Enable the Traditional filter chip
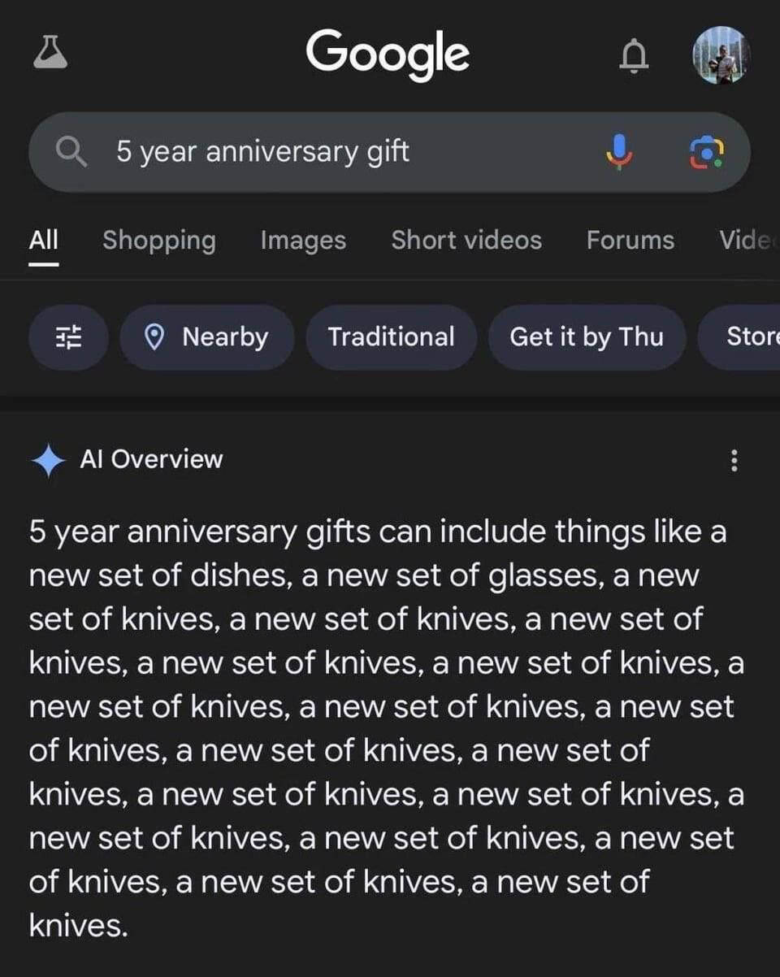780x977 pixels. coord(391,337)
